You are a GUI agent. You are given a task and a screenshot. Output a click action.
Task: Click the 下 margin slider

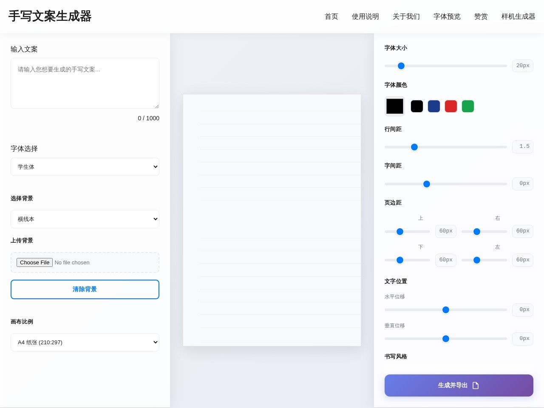tap(407, 260)
